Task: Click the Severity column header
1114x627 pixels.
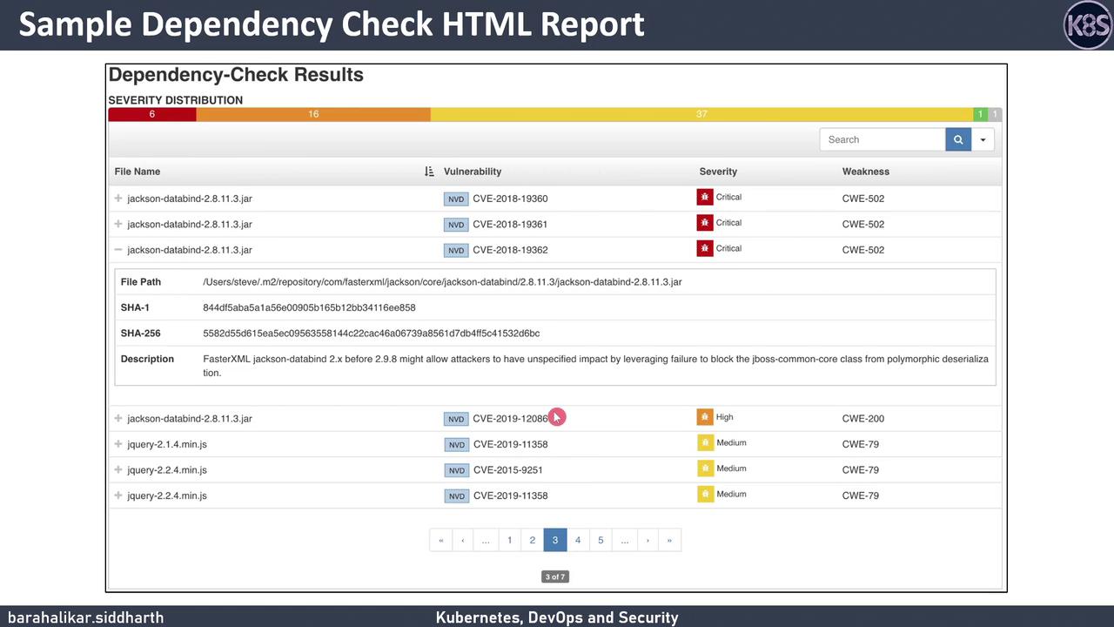Action: (x=718, y=172)
